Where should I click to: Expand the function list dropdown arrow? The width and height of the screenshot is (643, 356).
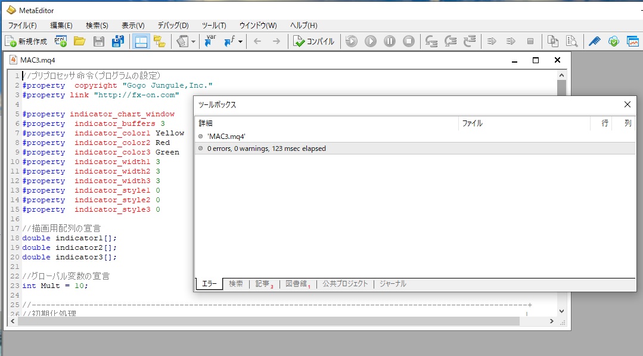tap(240, 42)
